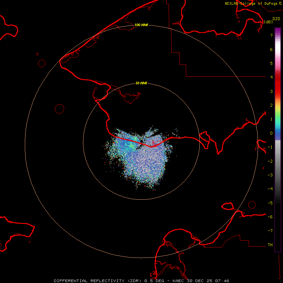This screenshot has width=283, height=283.
Task: Click the color scale value 2
Action: 271,105
